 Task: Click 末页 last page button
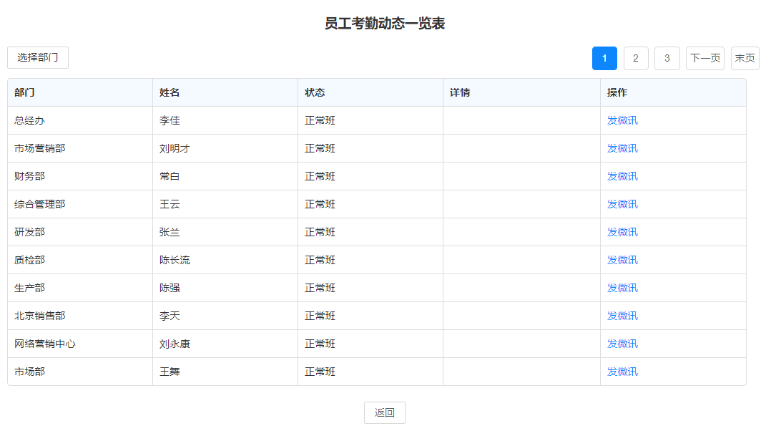coord(745,58)
